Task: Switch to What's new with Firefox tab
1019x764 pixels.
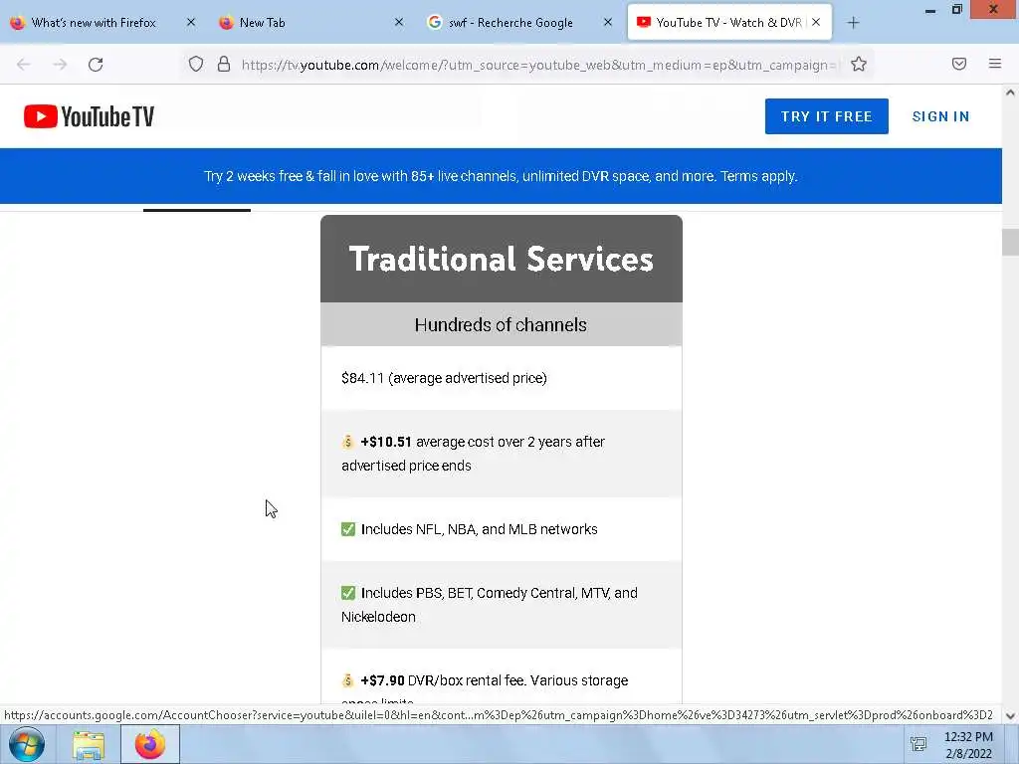Action: (x=95, y=22)
